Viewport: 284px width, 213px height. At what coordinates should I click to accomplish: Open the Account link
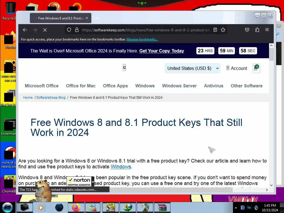[237, 68]
